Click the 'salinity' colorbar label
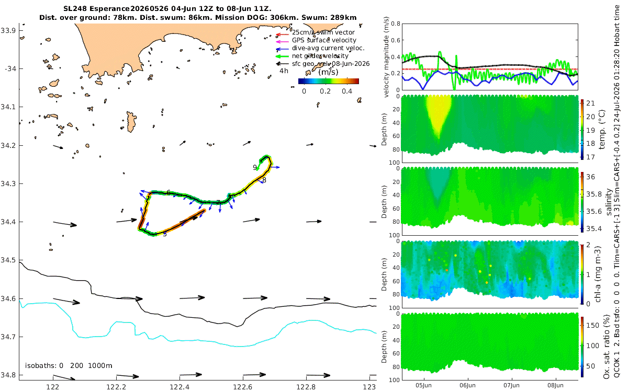The width and height of the screenshot is (628, 392). point(609,202)
